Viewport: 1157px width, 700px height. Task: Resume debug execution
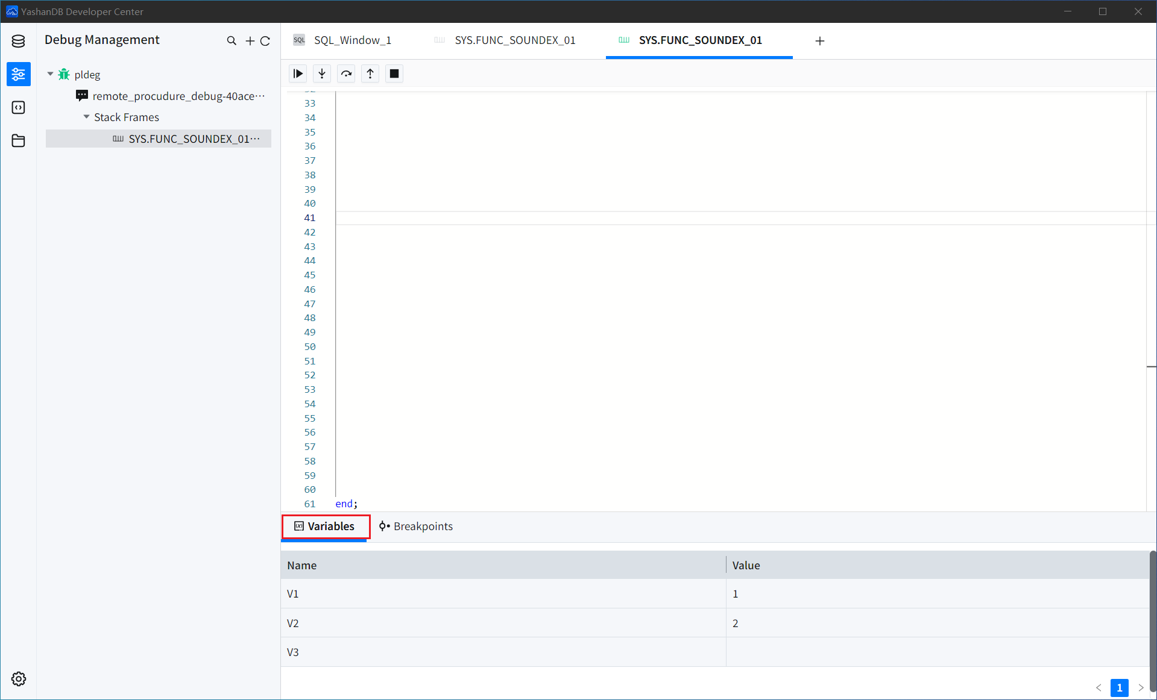[298, 73]
